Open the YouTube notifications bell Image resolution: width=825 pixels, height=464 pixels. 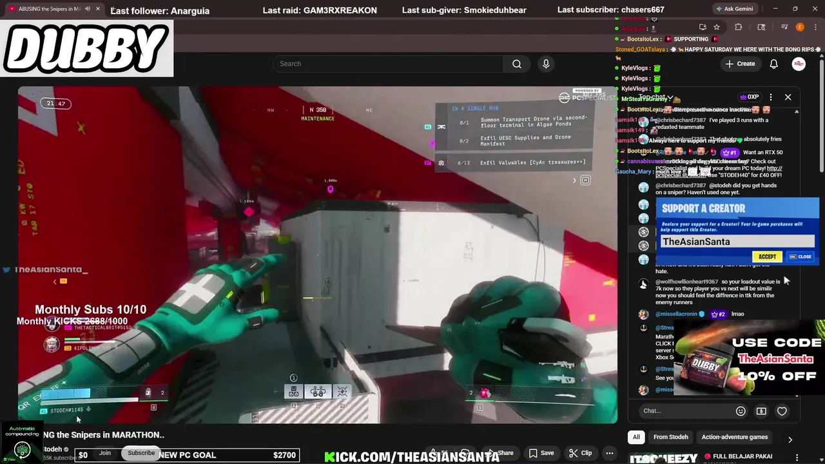click(x=774, y=64)
